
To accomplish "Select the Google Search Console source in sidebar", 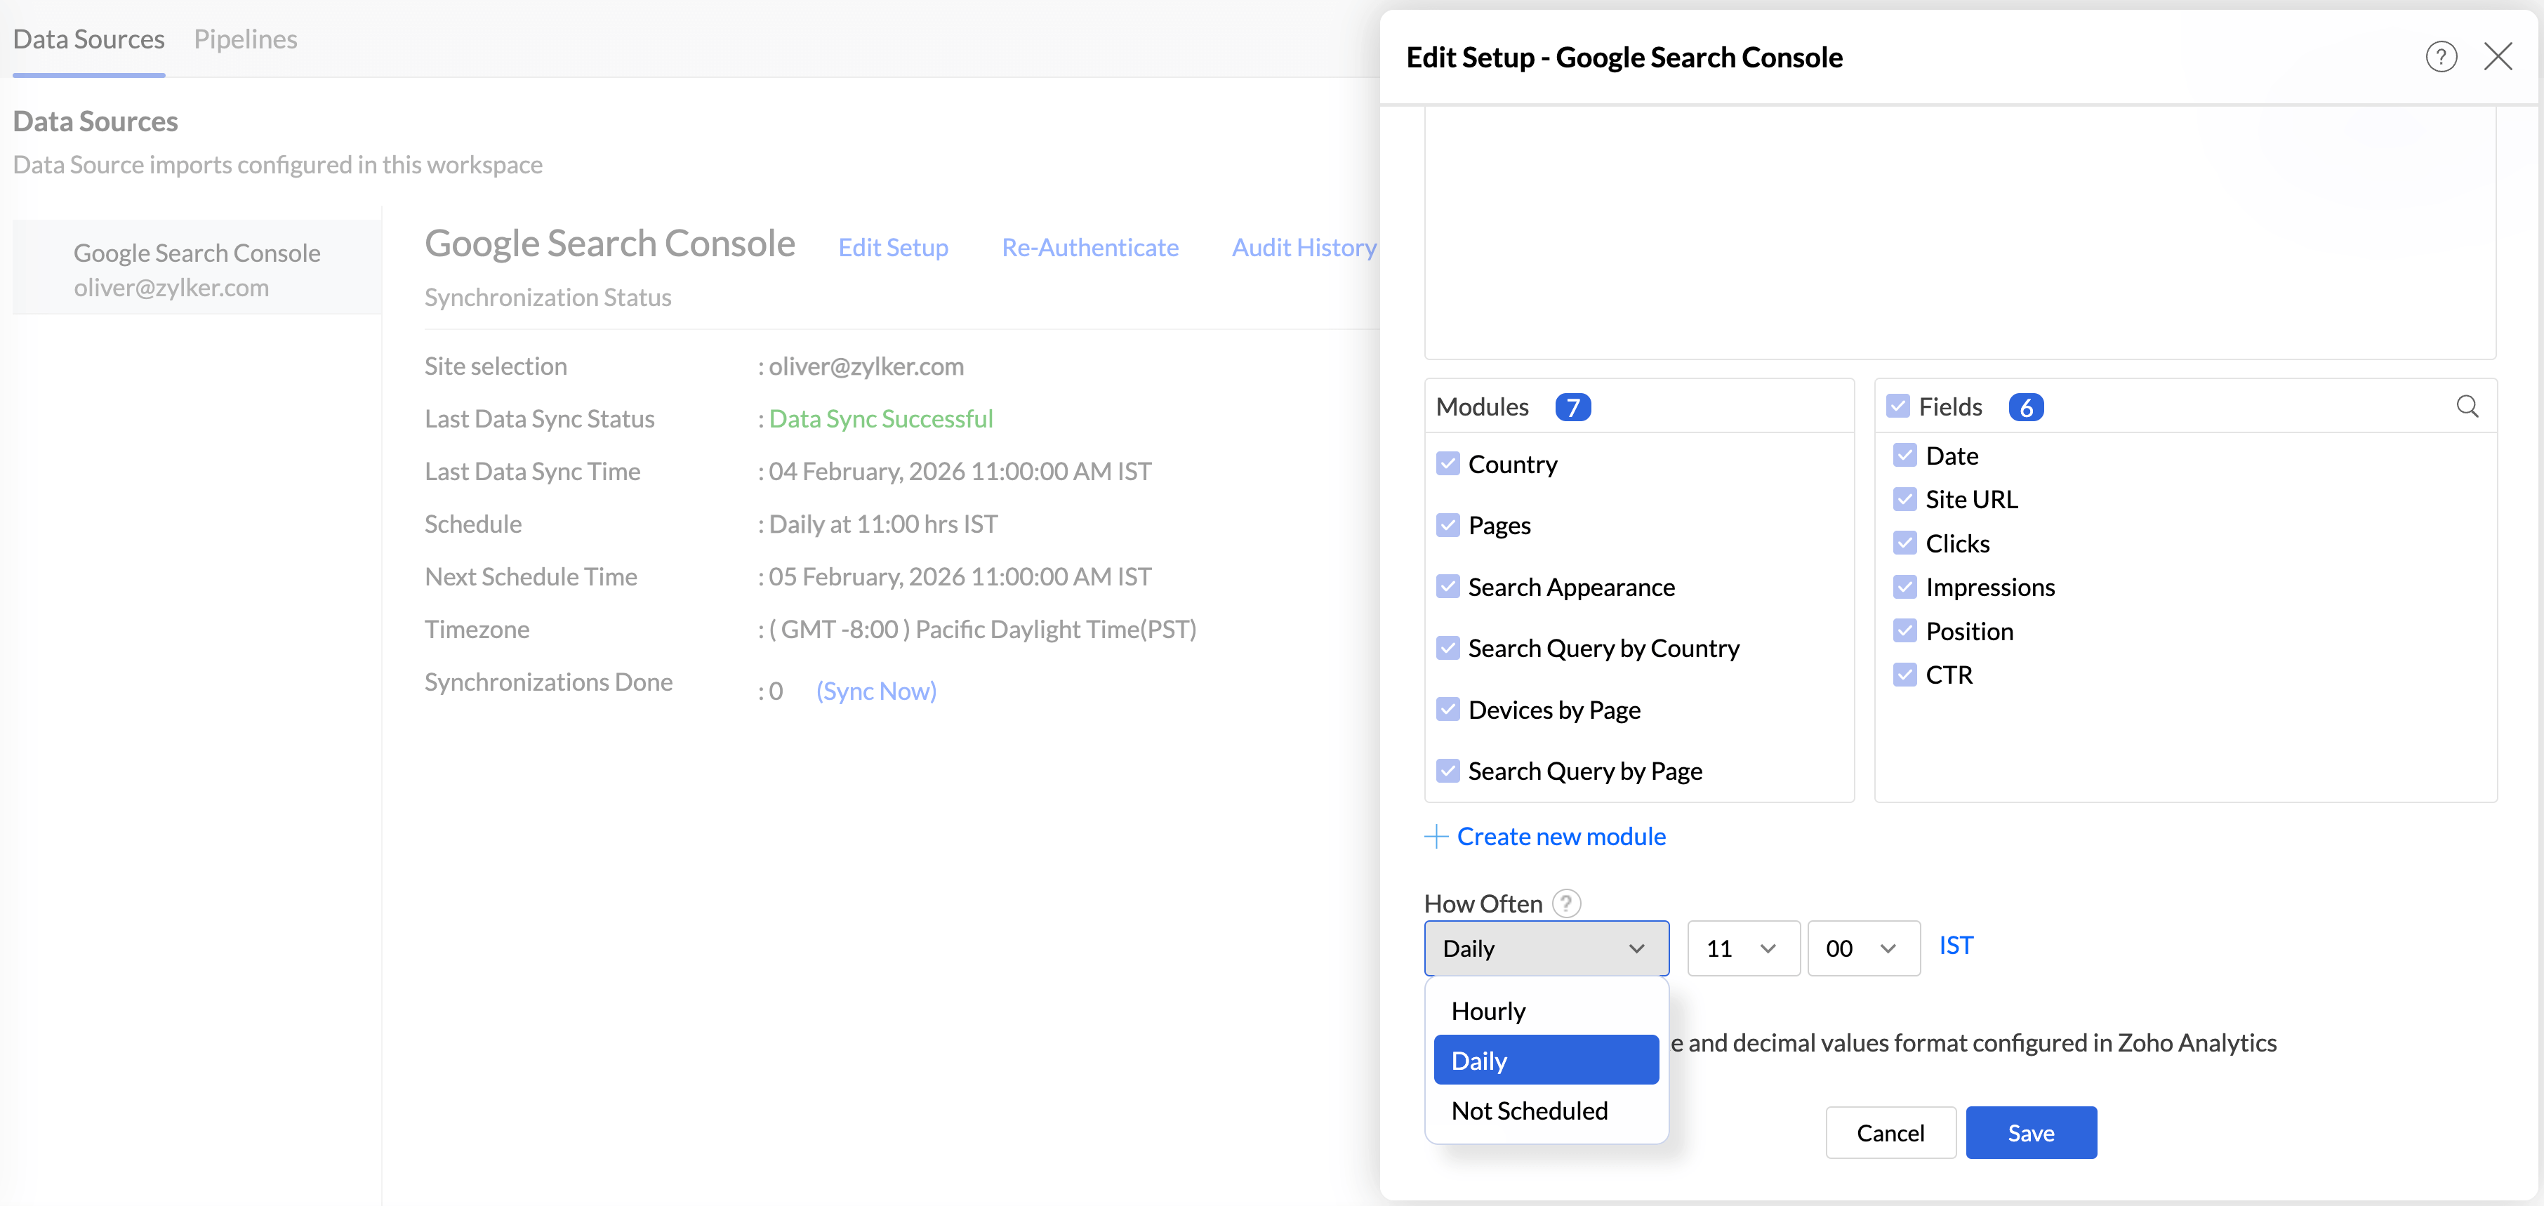I will tap(197, 267).
